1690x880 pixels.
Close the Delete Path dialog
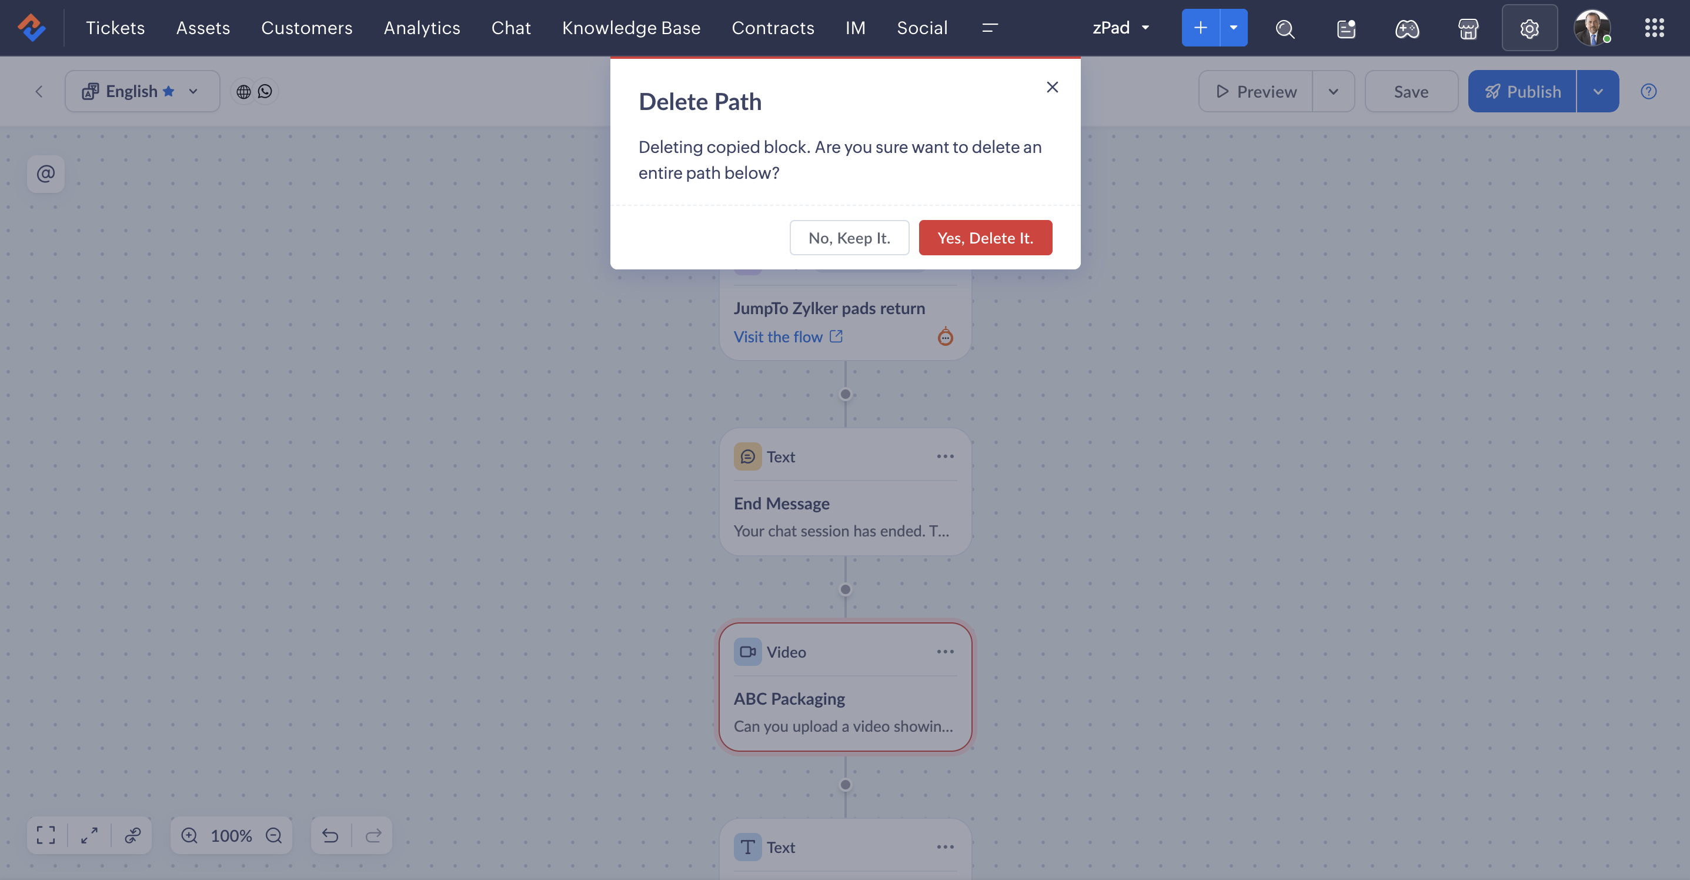[1051, 87]
